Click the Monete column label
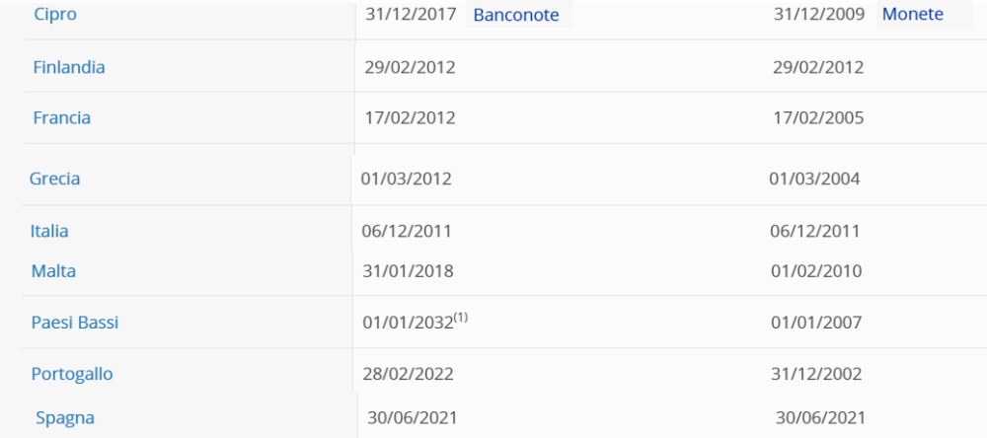 pos(913,14)
